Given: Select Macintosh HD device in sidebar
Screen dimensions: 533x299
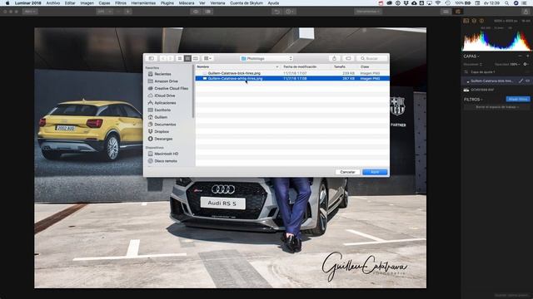Looking at the screenshot, I should (x=166, y=154).
